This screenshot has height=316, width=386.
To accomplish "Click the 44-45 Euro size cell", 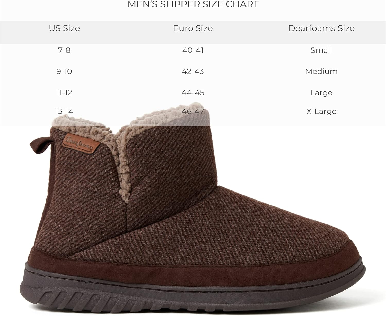I will point(193,93).
